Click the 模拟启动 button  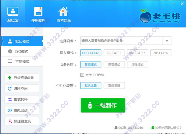[x=22, y=110]
